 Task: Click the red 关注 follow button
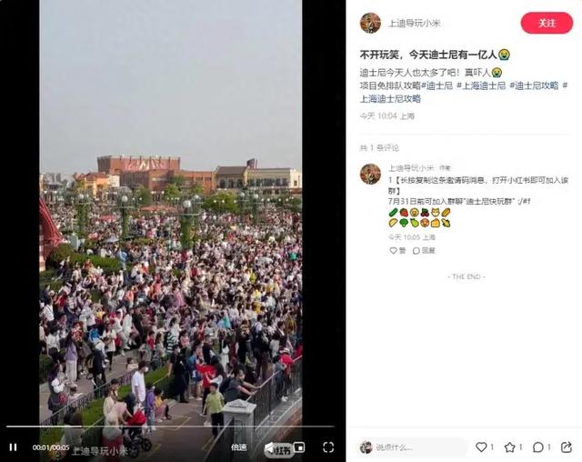[x=547, y=23]
